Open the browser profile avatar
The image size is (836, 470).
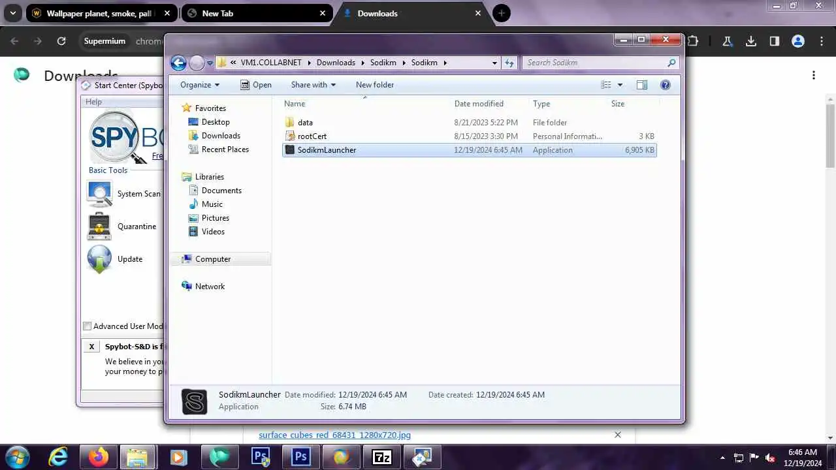(x=797, y=41)
